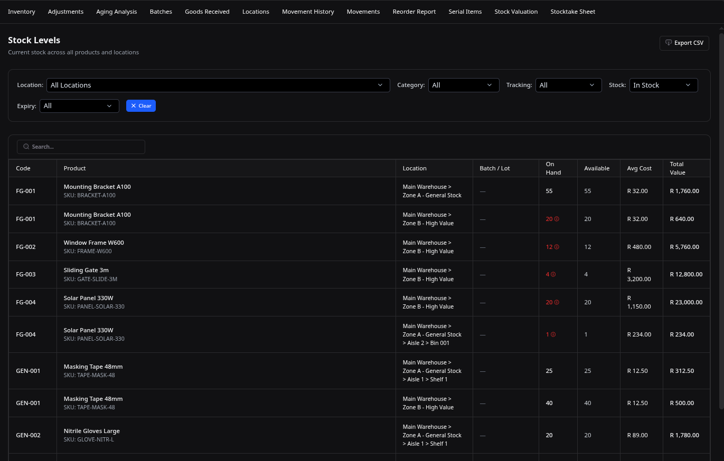
Task: Open Serial Items tab
Action: pos(465,12)
